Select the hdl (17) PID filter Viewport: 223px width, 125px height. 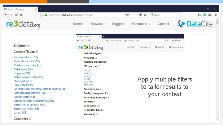click(87, 79)
